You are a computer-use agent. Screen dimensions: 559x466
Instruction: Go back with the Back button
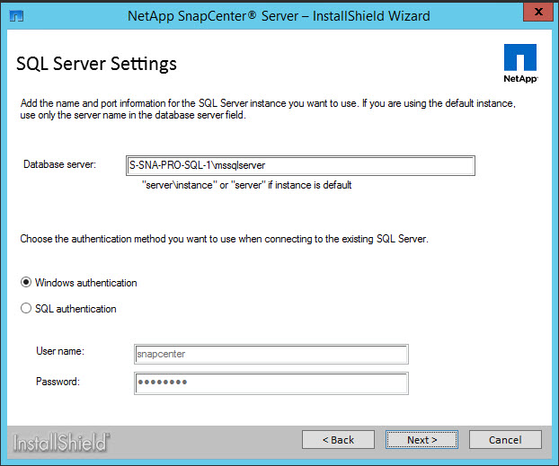pyautogui.click(x=338, y=440)
